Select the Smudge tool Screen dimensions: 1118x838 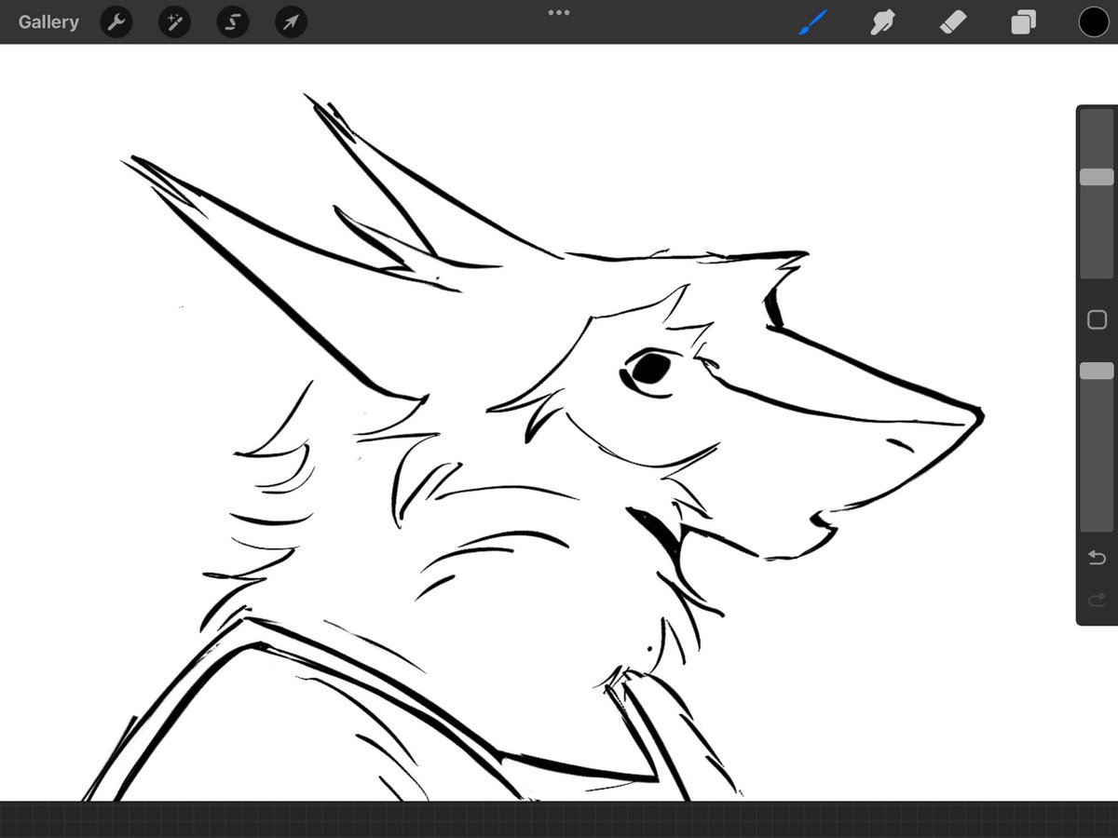(882, 22)
